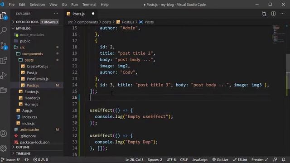The height and width of the screenshot is (163, 290).
Task: Click Go Live in status bar
Action: [x=220, y=160]
